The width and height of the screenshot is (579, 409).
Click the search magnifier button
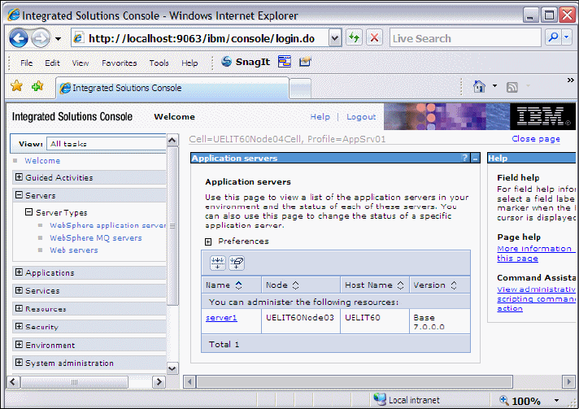pos(553,37)
